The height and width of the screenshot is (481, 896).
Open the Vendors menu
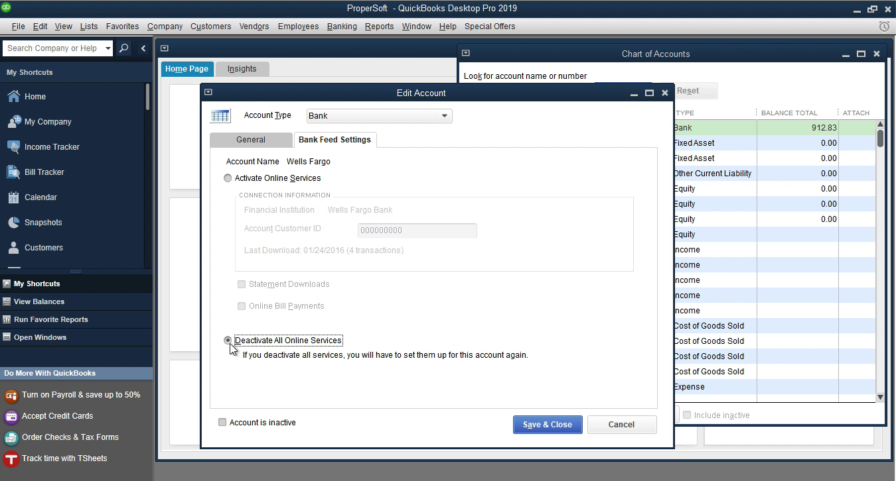point(254,27)
